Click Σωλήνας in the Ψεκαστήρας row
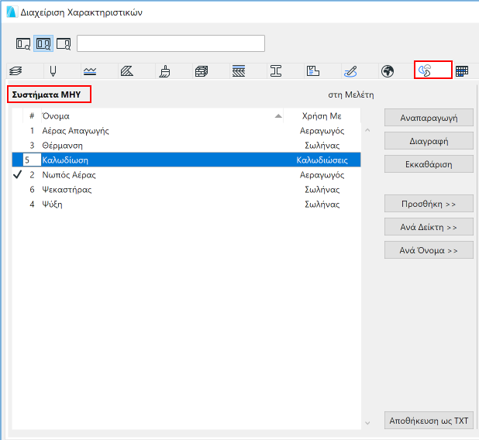Screen dimensions: 479x440 [322, 189]
